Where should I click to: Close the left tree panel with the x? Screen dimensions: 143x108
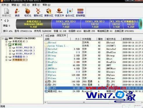(42, 35)
